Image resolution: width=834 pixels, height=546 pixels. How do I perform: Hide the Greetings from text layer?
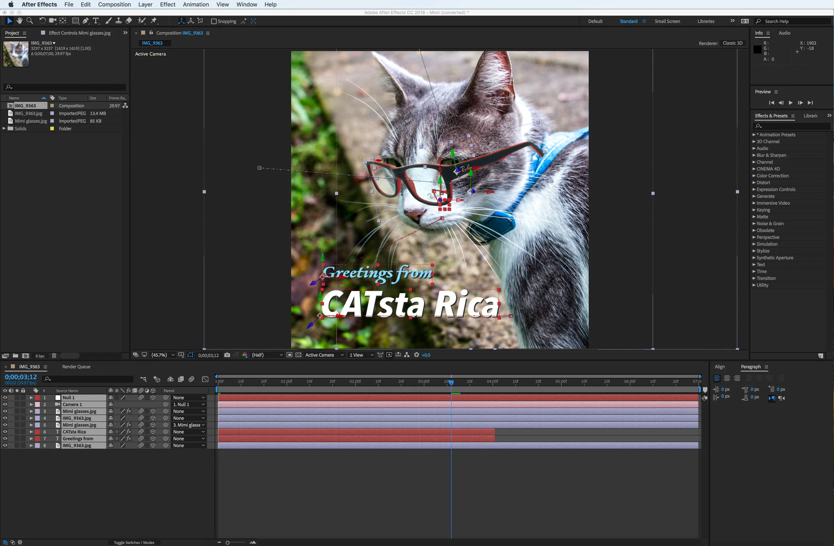point(5,439)
